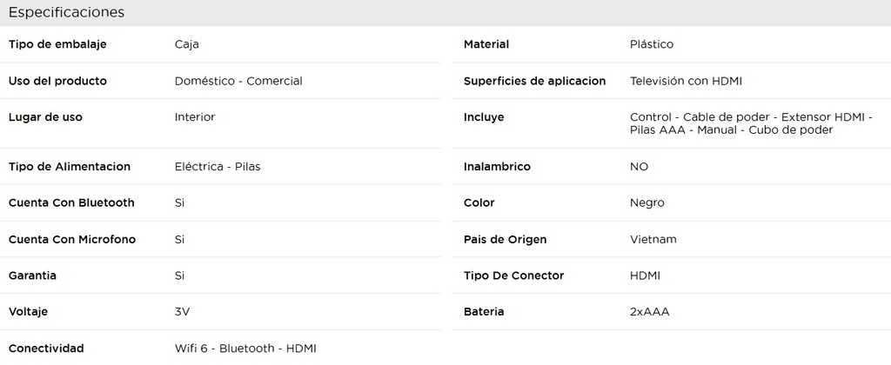The image size is (891, 365).
Task: Select the Plástico material value
Action: 652,44
